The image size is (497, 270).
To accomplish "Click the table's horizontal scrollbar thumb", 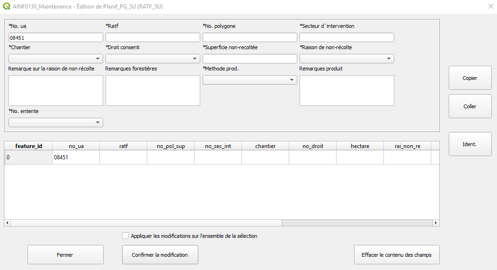I will (x=146, y=223).
